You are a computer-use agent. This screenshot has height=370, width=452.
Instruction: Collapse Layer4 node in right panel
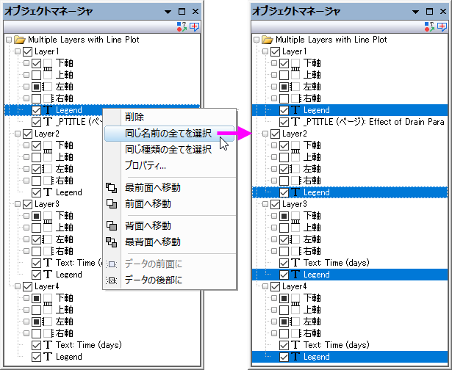pyautogui.click(x=265, y=286)
